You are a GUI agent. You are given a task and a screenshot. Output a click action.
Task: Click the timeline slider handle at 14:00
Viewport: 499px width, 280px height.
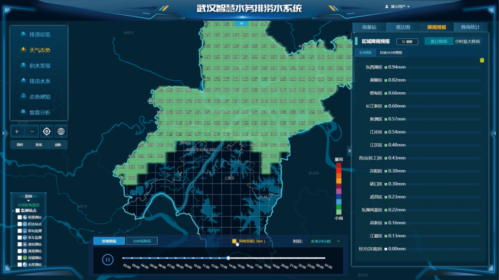point(228,258)
